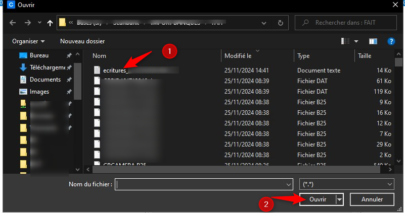The height and width of the screenshot is (213, 405).
Task: Expand the file type filter (*.*) dropdown
Action: point(346,184)
